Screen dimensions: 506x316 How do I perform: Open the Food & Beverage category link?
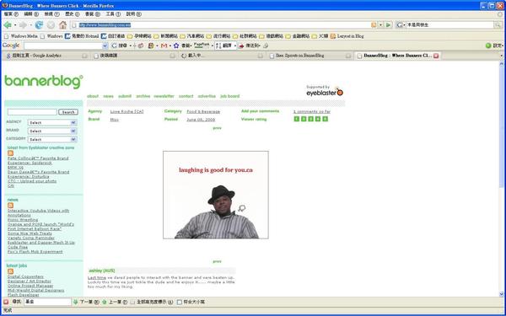click(x=203, y=111)
